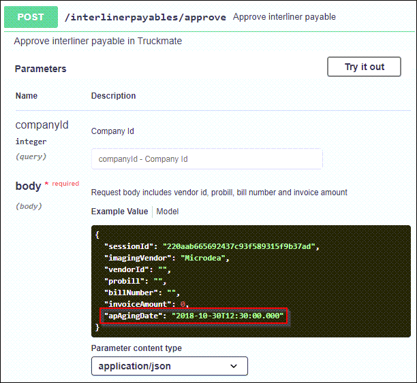Image resolution: width=417 pixels, height=383 pixels.
Task: Click the Name column header
Action: point(27,96)
